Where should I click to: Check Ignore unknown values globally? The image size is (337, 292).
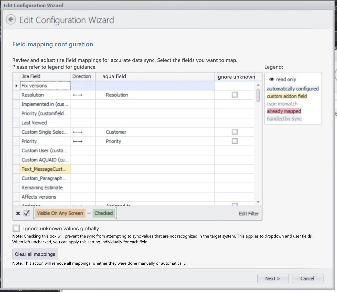pyautogui.click(x=16, y=228)
